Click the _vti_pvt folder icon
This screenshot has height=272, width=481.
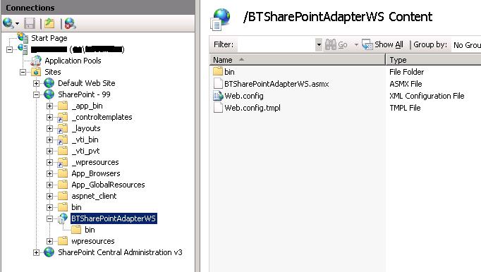pos(63,151)
